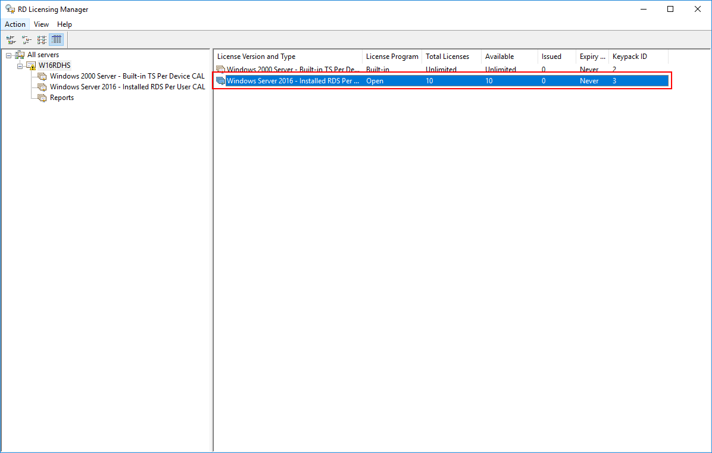Click 'Never' expiry in Windows Server 2016 row
The width and height of the screenshot is (712, 453).
[589, 81]
